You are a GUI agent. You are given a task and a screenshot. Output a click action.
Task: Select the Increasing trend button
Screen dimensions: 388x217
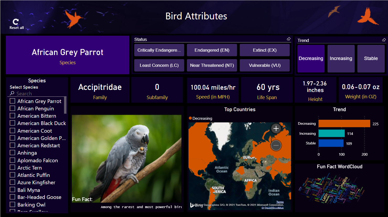341,58
